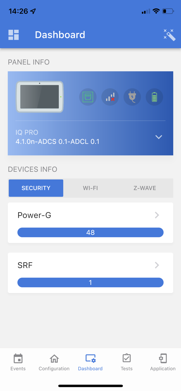Tap the cellular signal icon with red X
This screenshot has height=391, width=181.
point(110,97)
